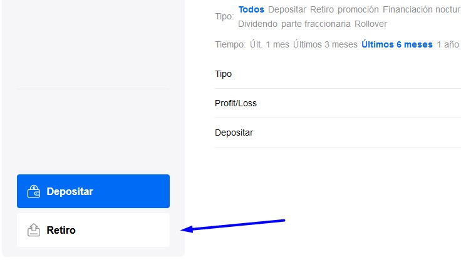This screenshot has height=275, width=461.
Task: Select the parte fraccionaria filter
Action: pos(316,24)
